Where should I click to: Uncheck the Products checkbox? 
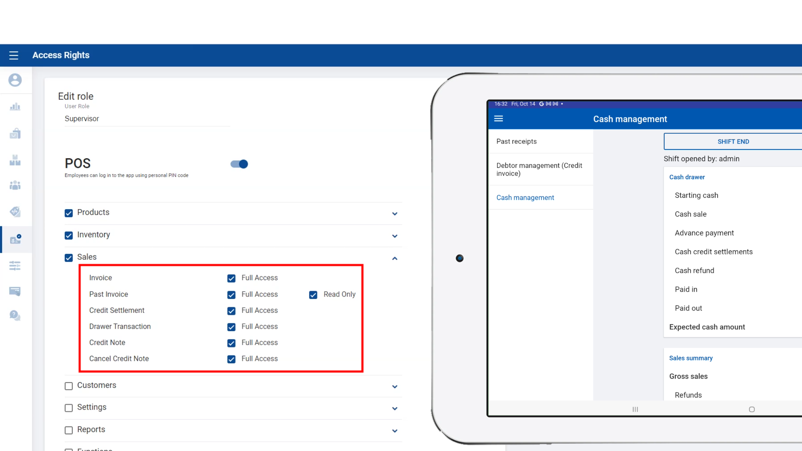[69, 213]
